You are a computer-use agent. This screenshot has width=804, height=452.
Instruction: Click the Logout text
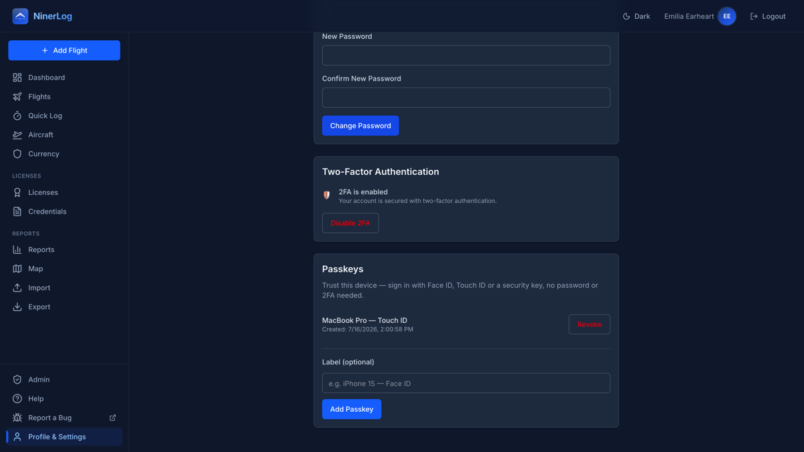(774, 16)
